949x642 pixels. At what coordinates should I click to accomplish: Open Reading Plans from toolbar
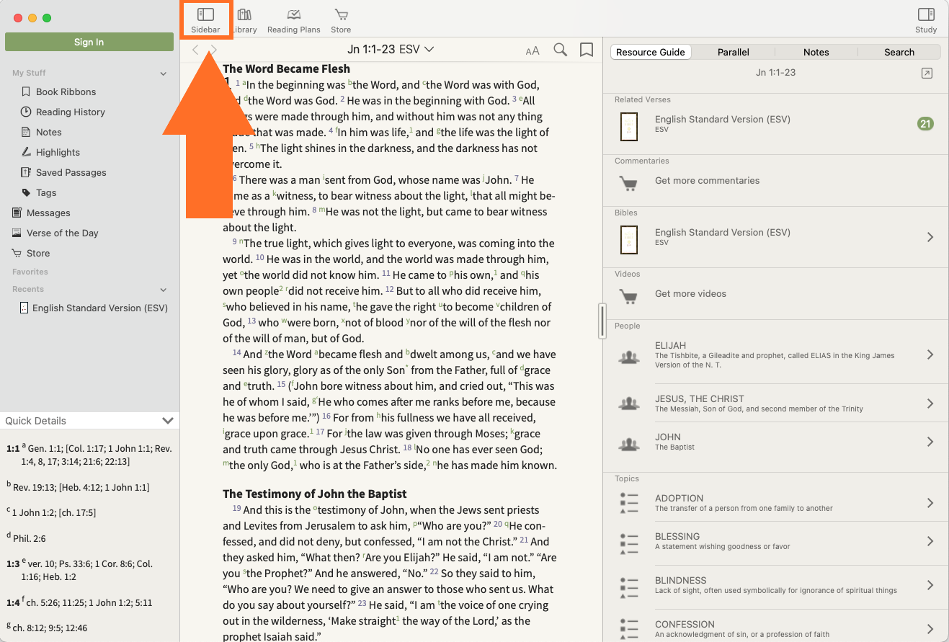click(x=293, y=20)
